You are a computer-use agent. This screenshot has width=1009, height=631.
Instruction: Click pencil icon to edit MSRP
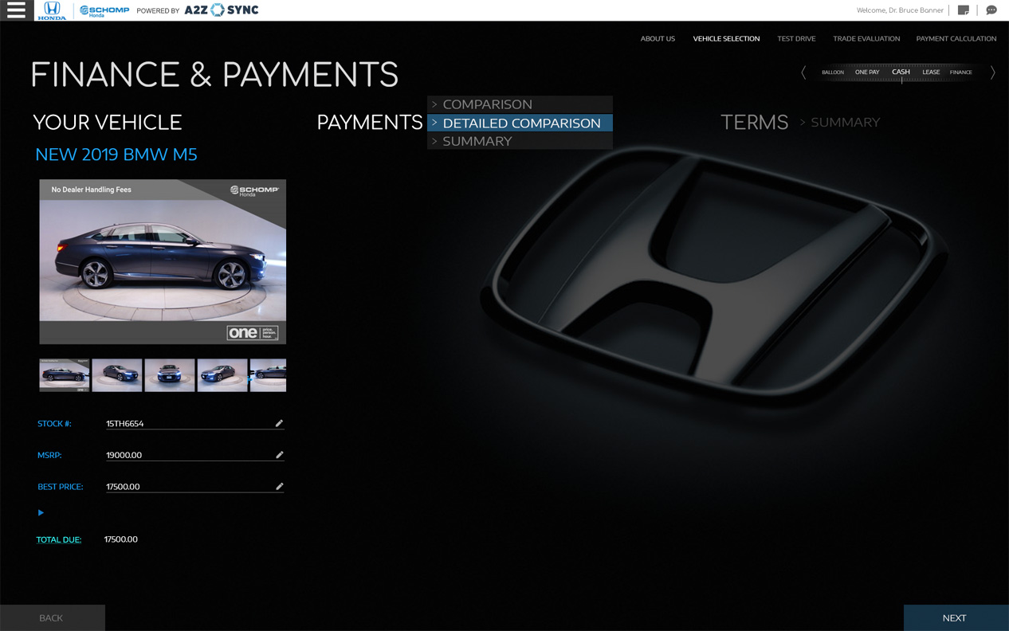click(x=279, y=455)
